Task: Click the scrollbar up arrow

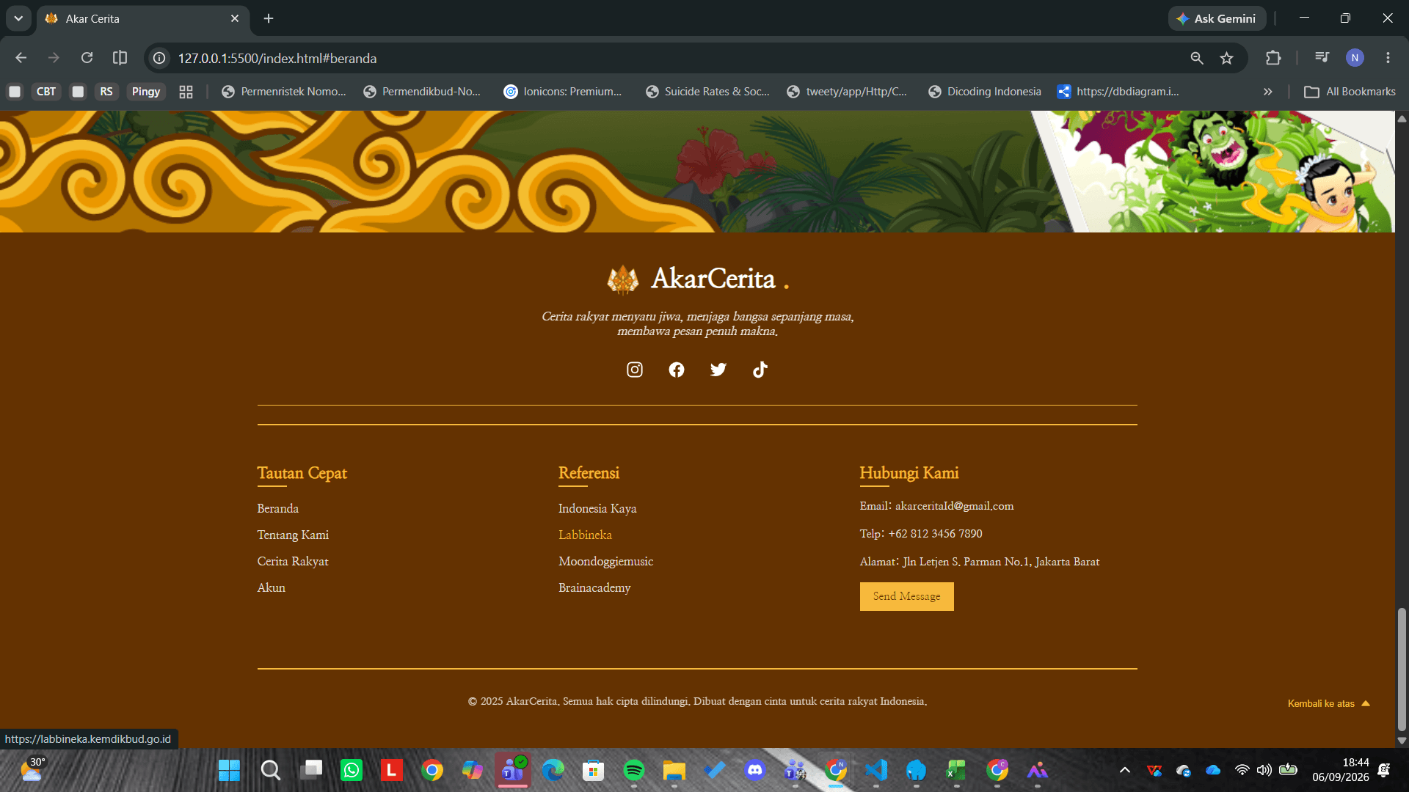Action: (x=1402, y=118)
